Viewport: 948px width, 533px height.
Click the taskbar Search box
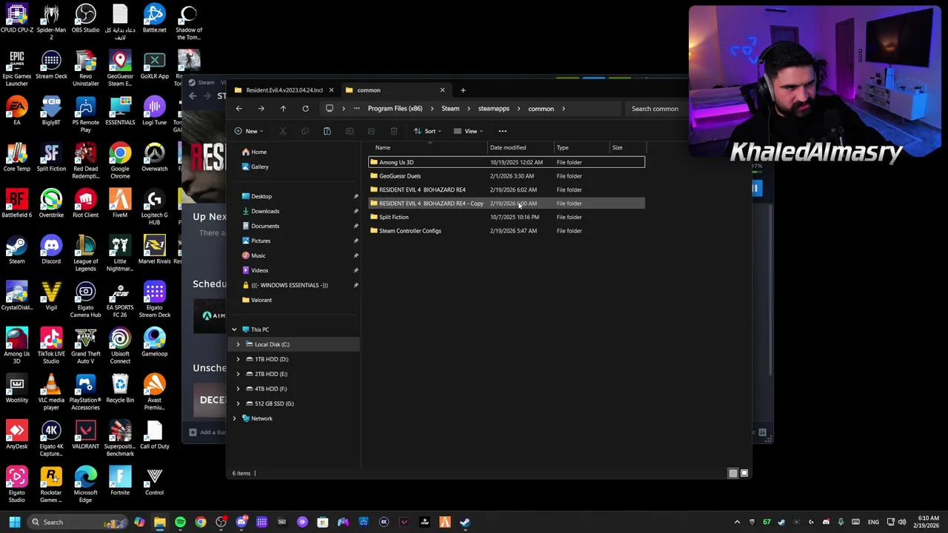pyautogui.click(x=78, y=522)
